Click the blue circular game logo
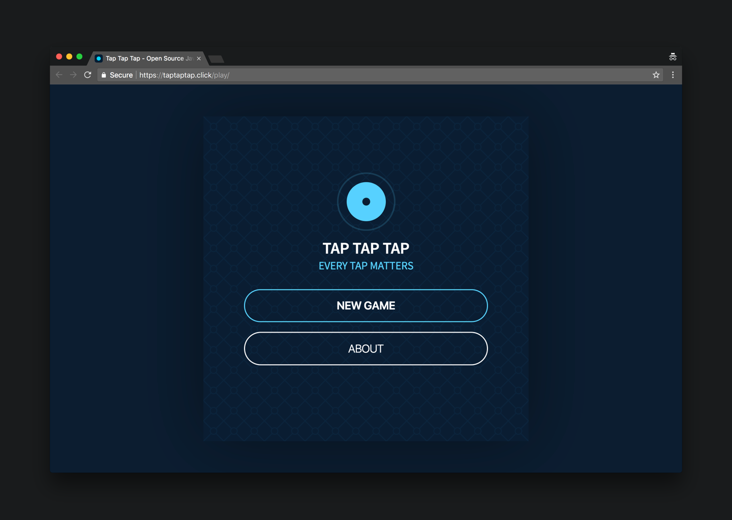This screenshot has height=520, width=732. tap(366, 201)
